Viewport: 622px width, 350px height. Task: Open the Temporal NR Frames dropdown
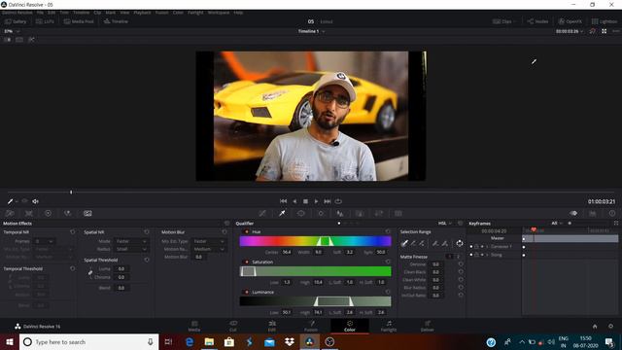coord(44,241)
